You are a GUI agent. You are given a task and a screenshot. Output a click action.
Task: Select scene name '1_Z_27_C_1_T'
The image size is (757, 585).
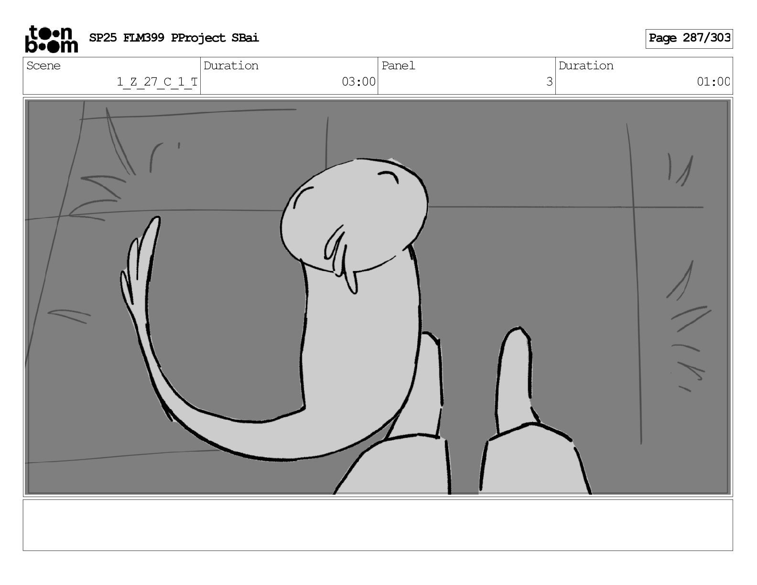(157, 82)
